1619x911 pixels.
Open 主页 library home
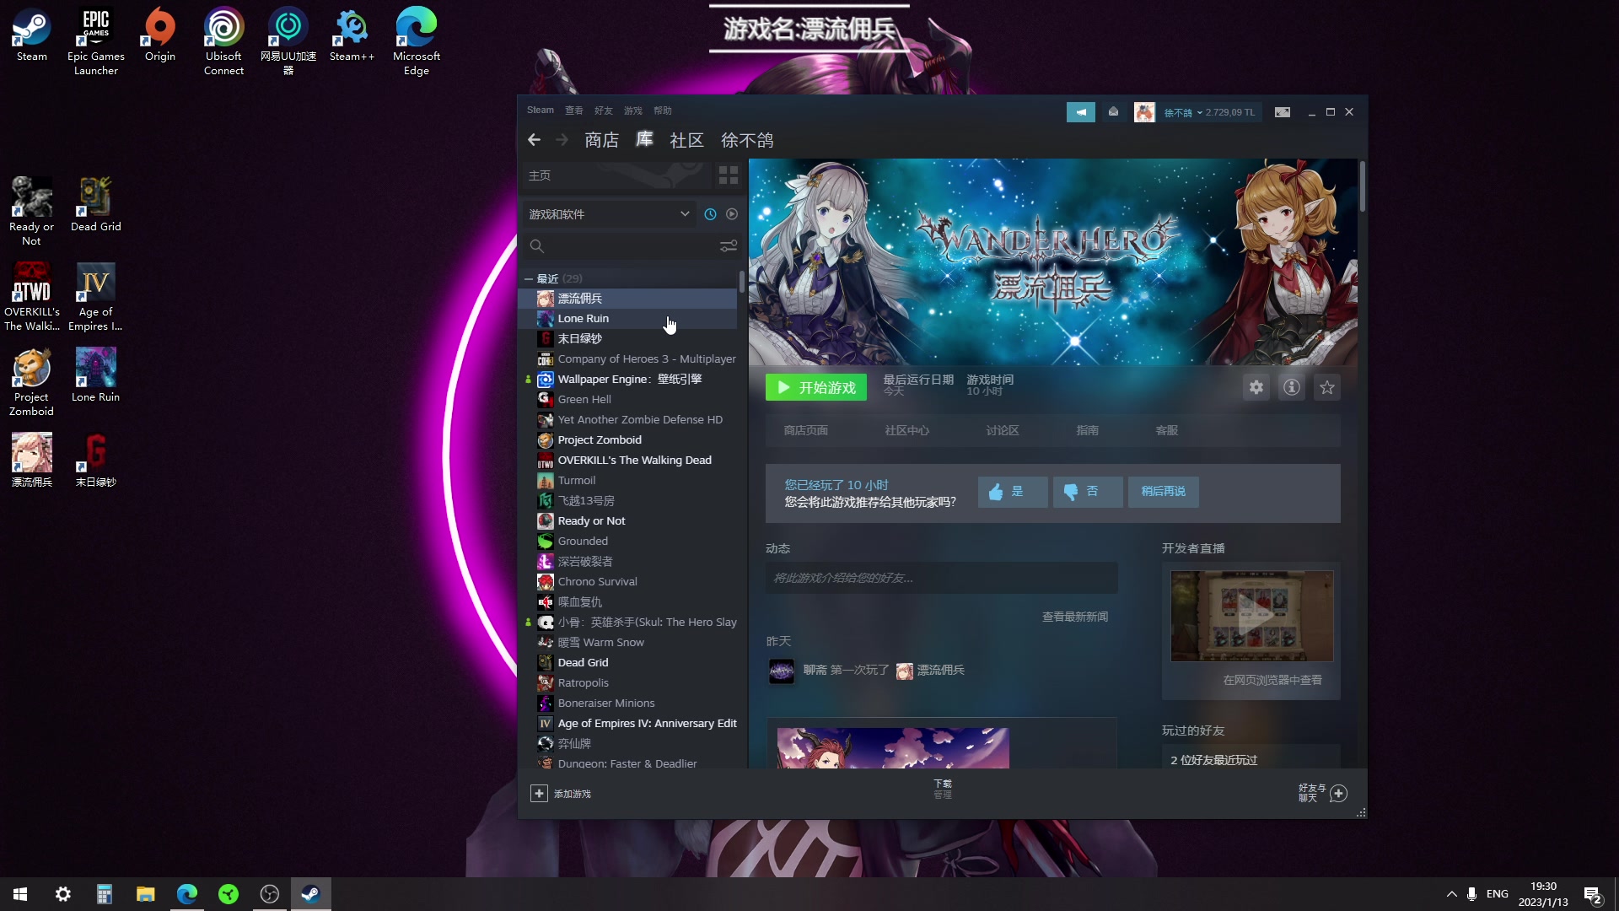(x=616, y=175)
